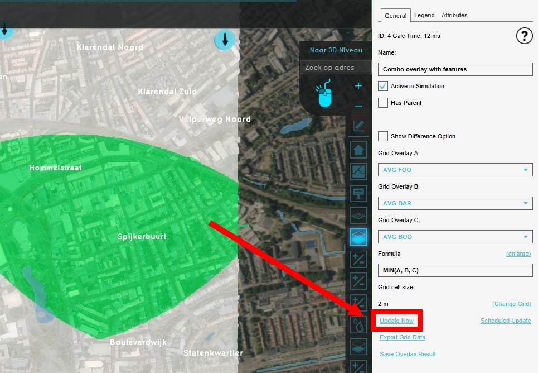Expand Grid Overlay B dropdown (AVG BAR)

(x=455, y=203)
